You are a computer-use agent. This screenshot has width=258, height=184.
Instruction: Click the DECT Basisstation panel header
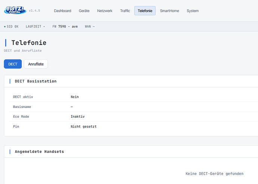tap(131, 81)
